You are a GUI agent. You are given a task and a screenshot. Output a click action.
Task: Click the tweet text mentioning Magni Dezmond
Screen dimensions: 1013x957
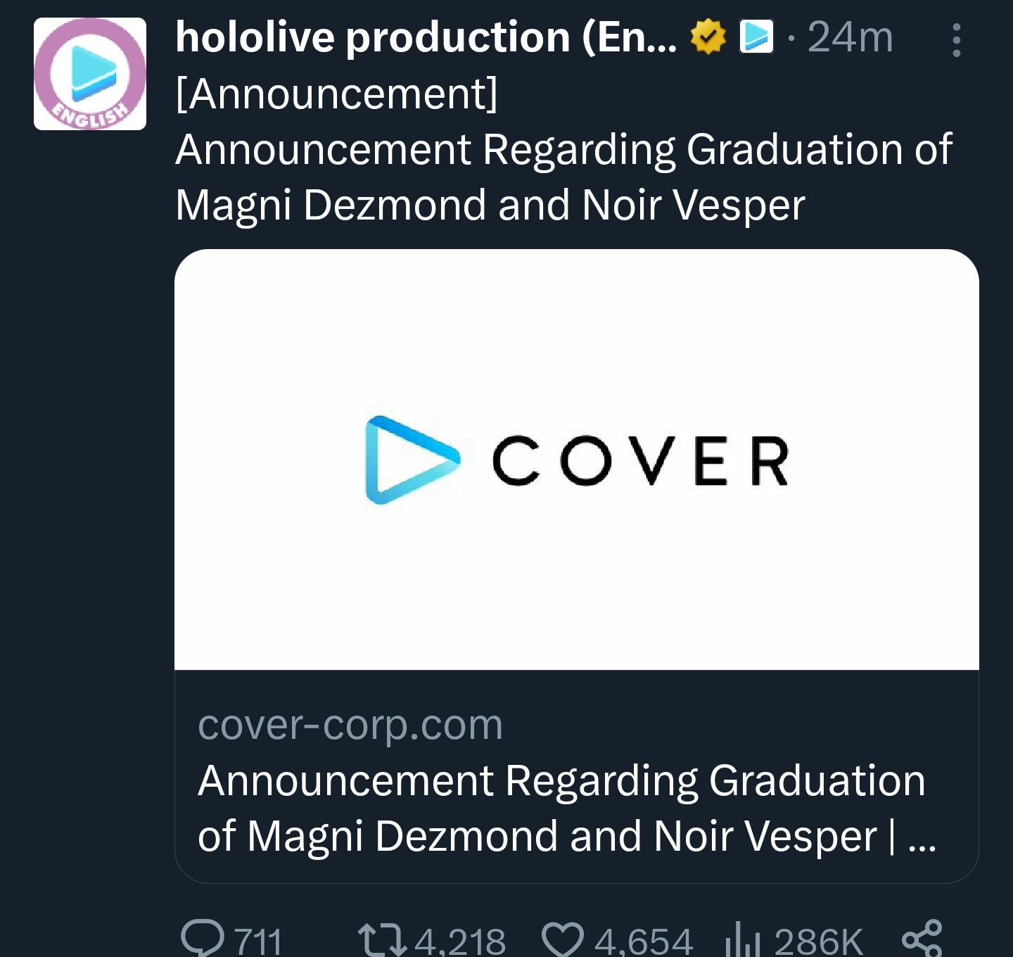[490, 205]
